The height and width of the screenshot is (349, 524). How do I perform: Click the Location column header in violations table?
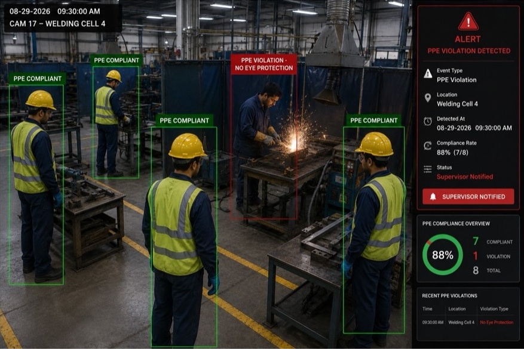tap(457, 309)
